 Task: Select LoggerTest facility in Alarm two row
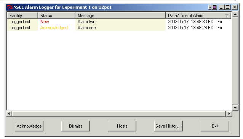pos(20,22)
